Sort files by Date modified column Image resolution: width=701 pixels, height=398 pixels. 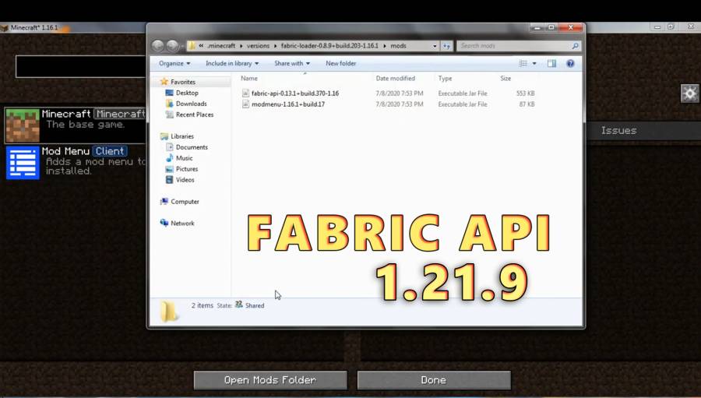pos(395,78)
